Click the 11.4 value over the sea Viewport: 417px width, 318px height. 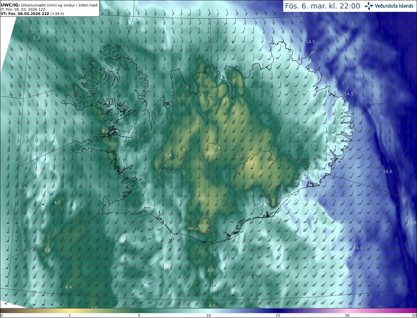[350, 56]
